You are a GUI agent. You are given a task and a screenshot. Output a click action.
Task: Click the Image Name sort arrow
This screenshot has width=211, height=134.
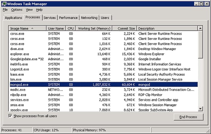(32, 29)
